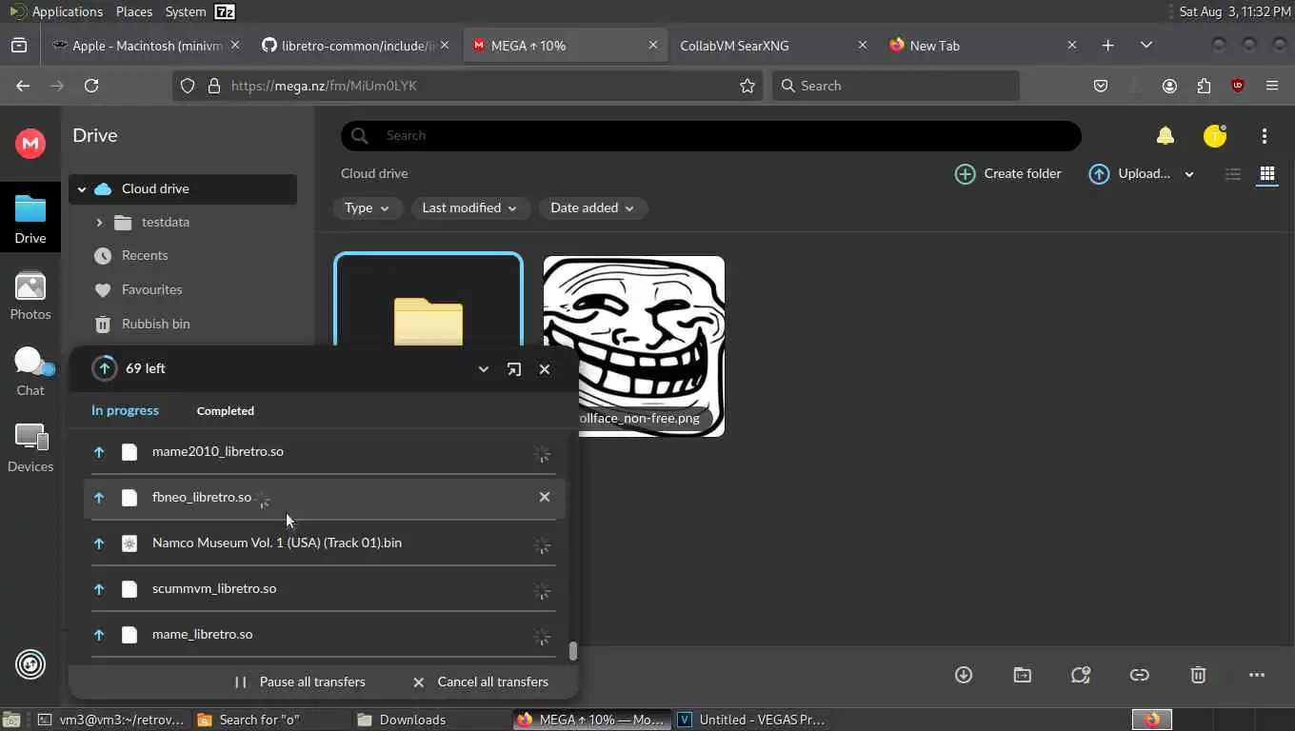
Task: Click Cancel all transfers
Action: 480,682
